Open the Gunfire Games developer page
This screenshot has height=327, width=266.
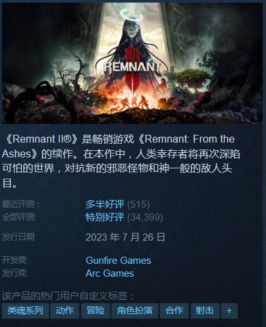coord(119,261)
